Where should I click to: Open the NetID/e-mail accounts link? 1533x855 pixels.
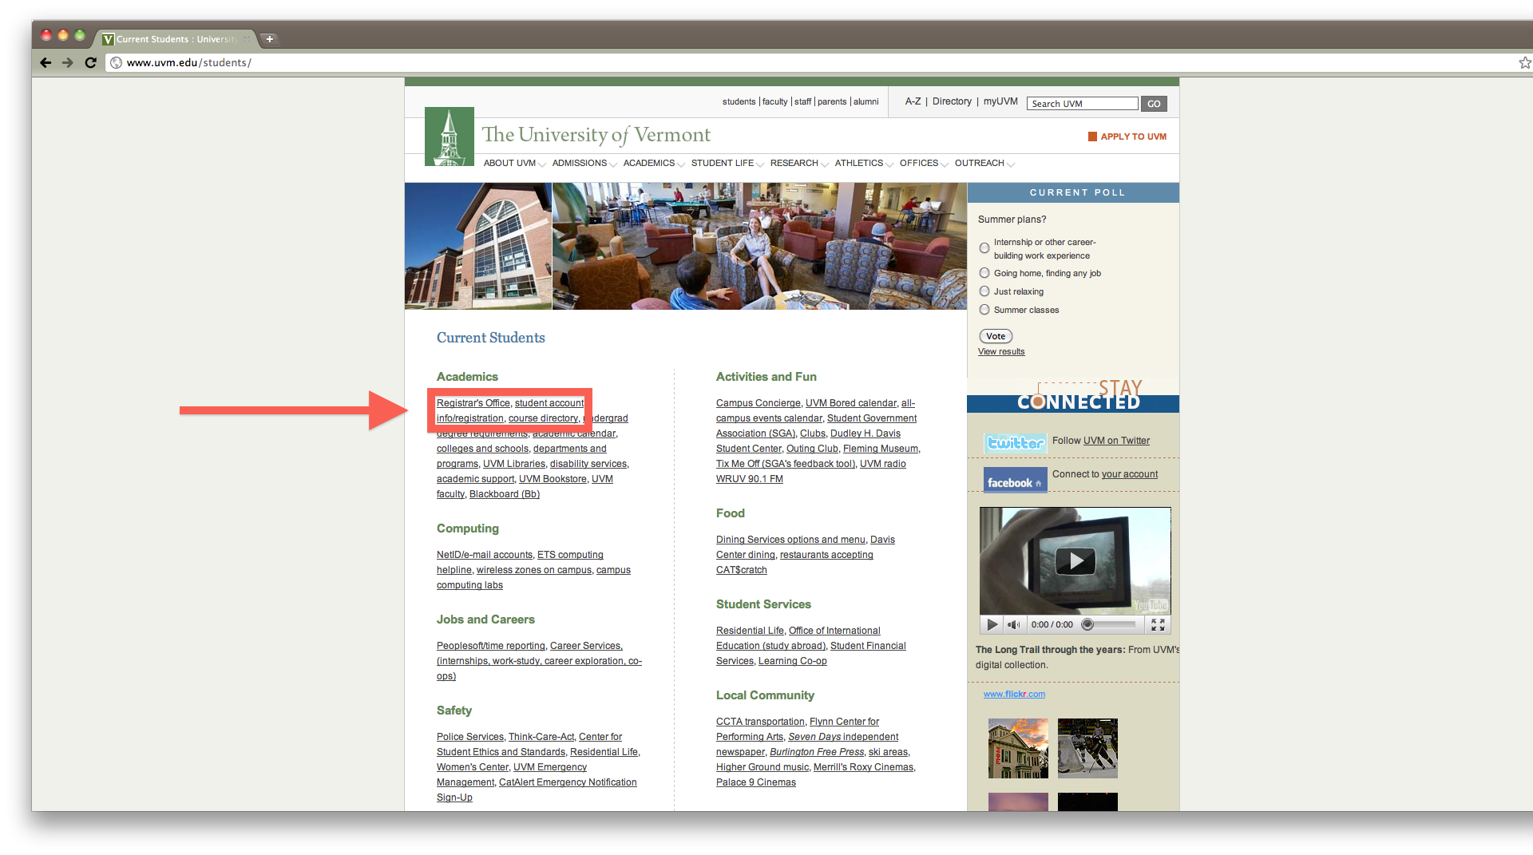click(x=485, y=555)
